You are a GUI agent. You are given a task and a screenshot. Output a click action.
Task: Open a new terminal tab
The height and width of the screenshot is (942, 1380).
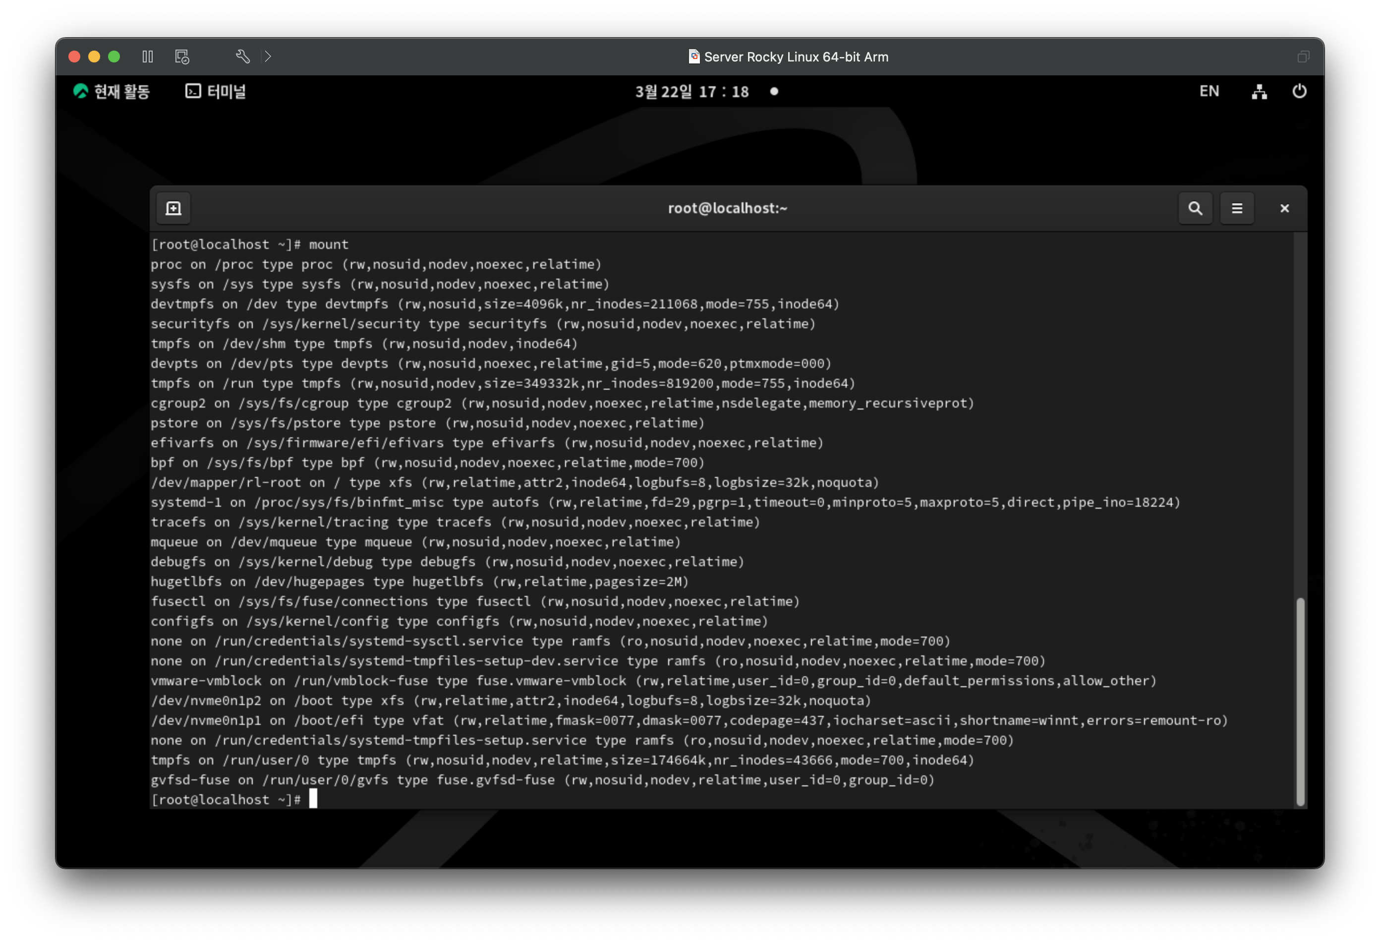click(x=173, y=208)
